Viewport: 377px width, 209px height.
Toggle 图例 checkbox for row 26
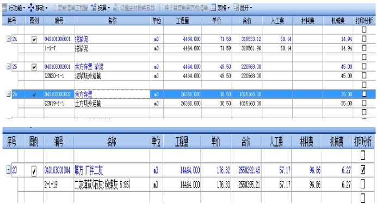coord(34,94)
